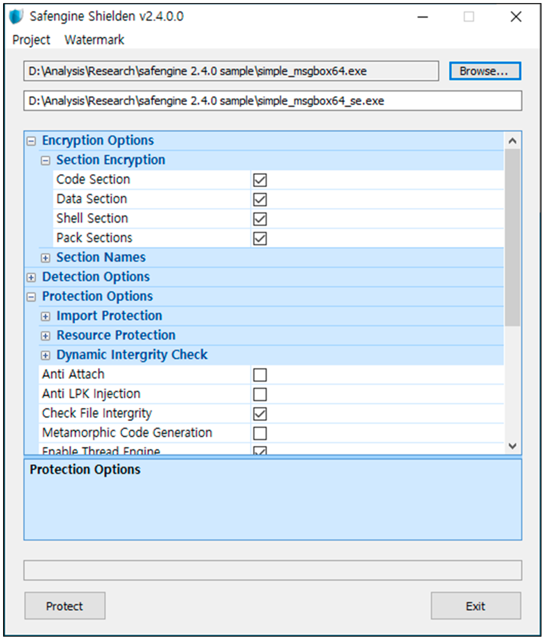546x642 pixels.
Task: Collapse the Encryption Options group
Action: click(x=31, y=141)
